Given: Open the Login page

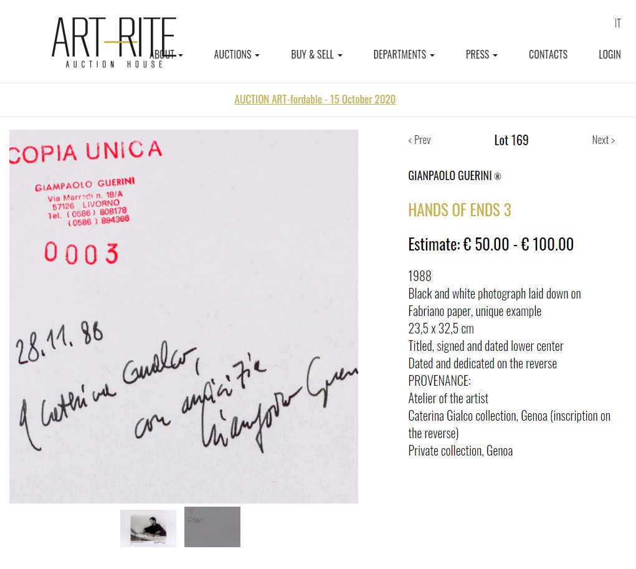Looking at the screenshot, I should click(x=610, y=54).
